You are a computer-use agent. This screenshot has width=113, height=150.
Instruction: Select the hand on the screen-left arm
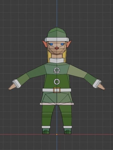[12, 87]
